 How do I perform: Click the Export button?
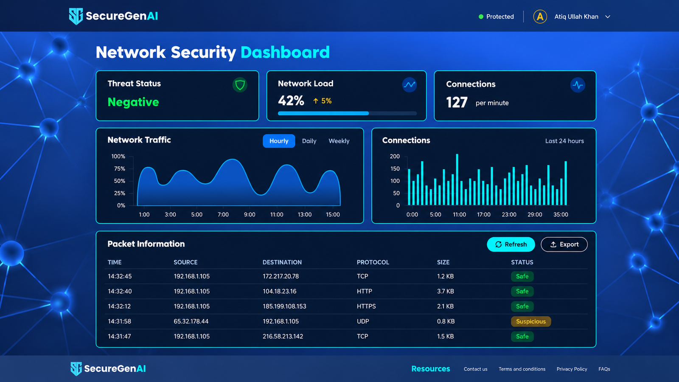(x=564, y=244)
